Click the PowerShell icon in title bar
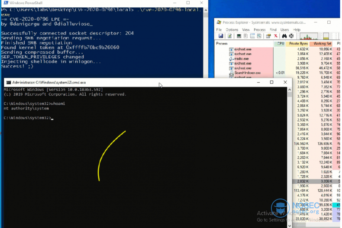Screen dimensions: 342x228 coord(3,3)
